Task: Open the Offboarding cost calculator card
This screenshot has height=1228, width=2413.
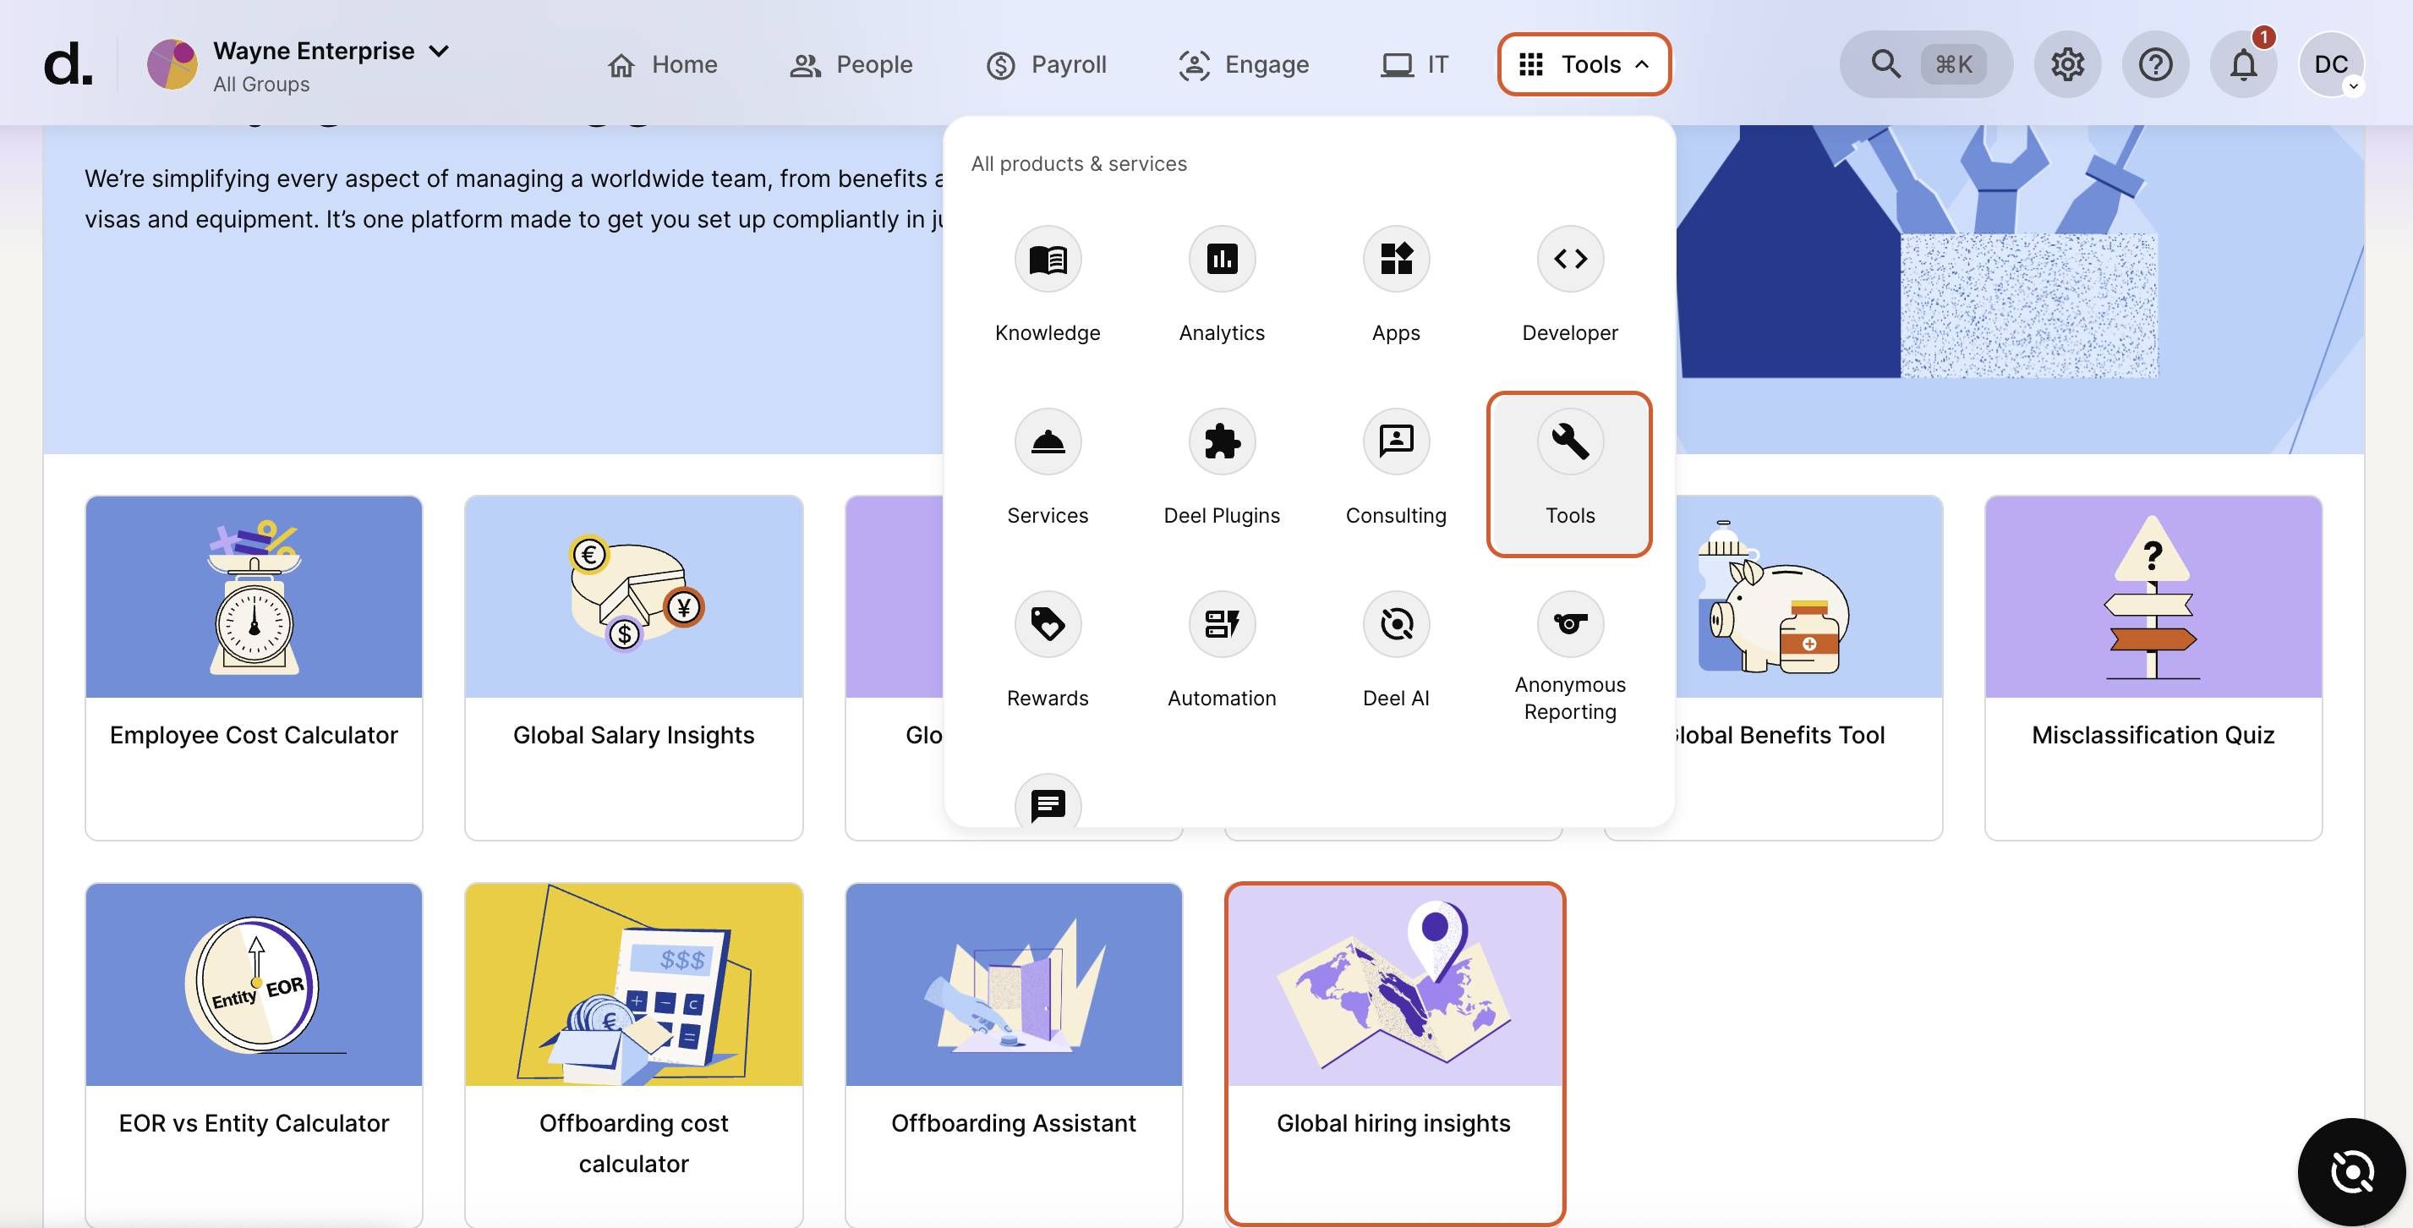Action: 633,1055
